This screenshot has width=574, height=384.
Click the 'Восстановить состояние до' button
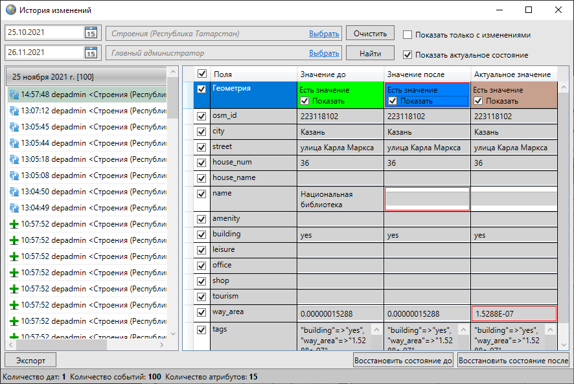click(x=403, y=361)
